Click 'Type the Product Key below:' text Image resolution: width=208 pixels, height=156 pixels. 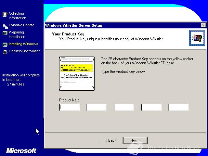point(123,71)
